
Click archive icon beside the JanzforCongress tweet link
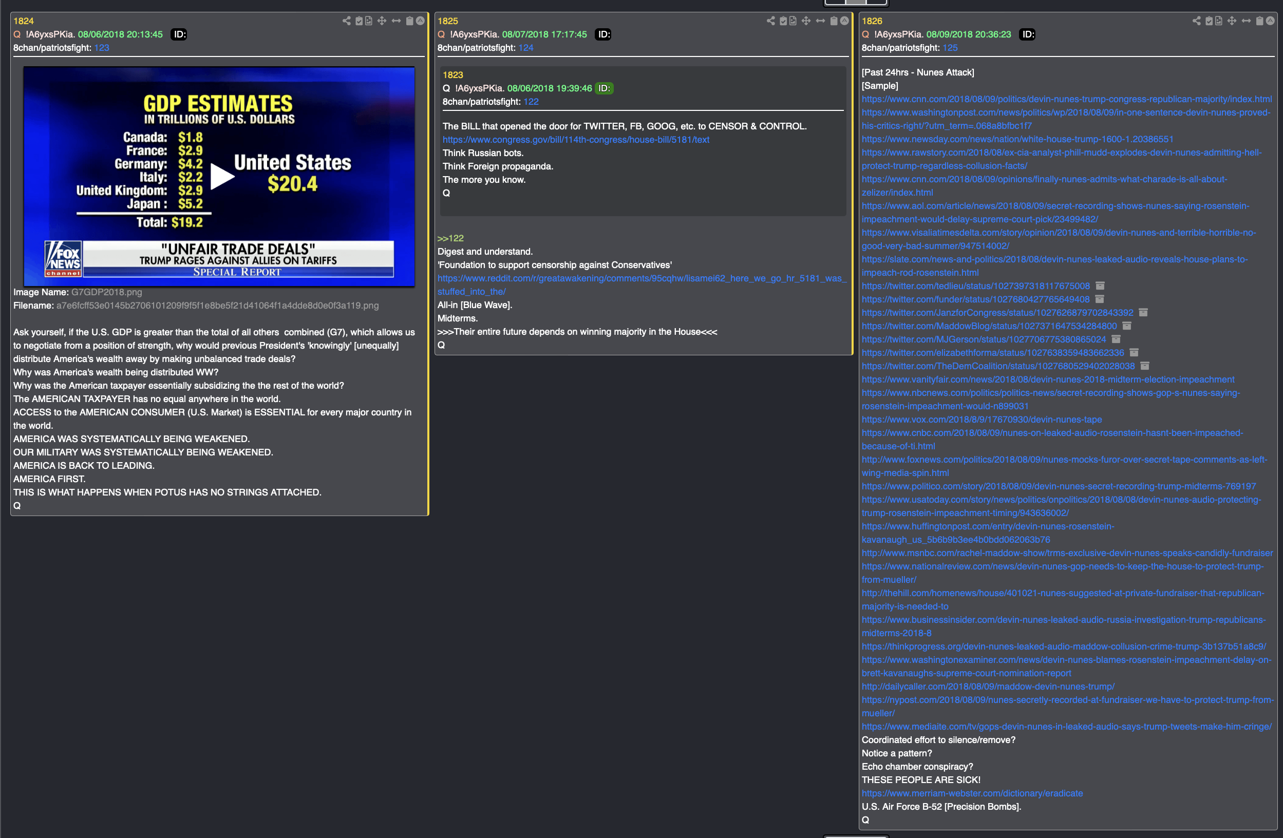click(x=1143, y=313)
